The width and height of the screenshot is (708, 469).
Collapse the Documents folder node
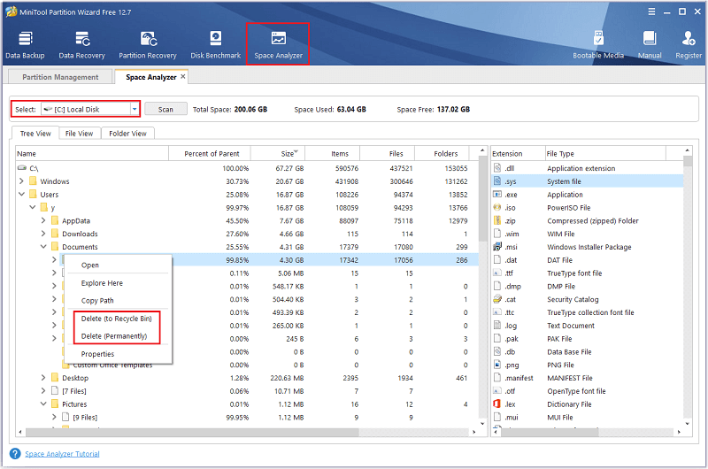43,247
